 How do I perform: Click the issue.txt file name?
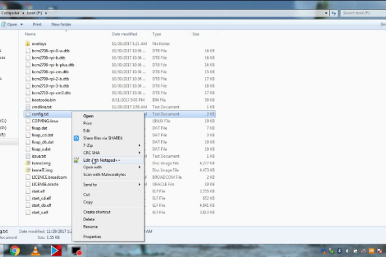(x=39, y=156)
